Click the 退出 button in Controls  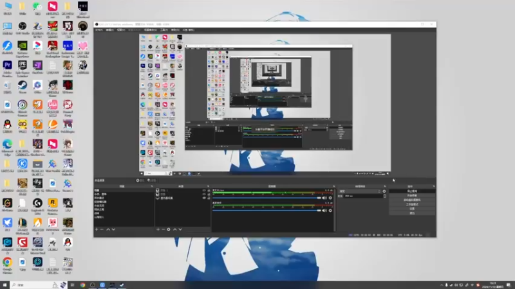point(412,213)
